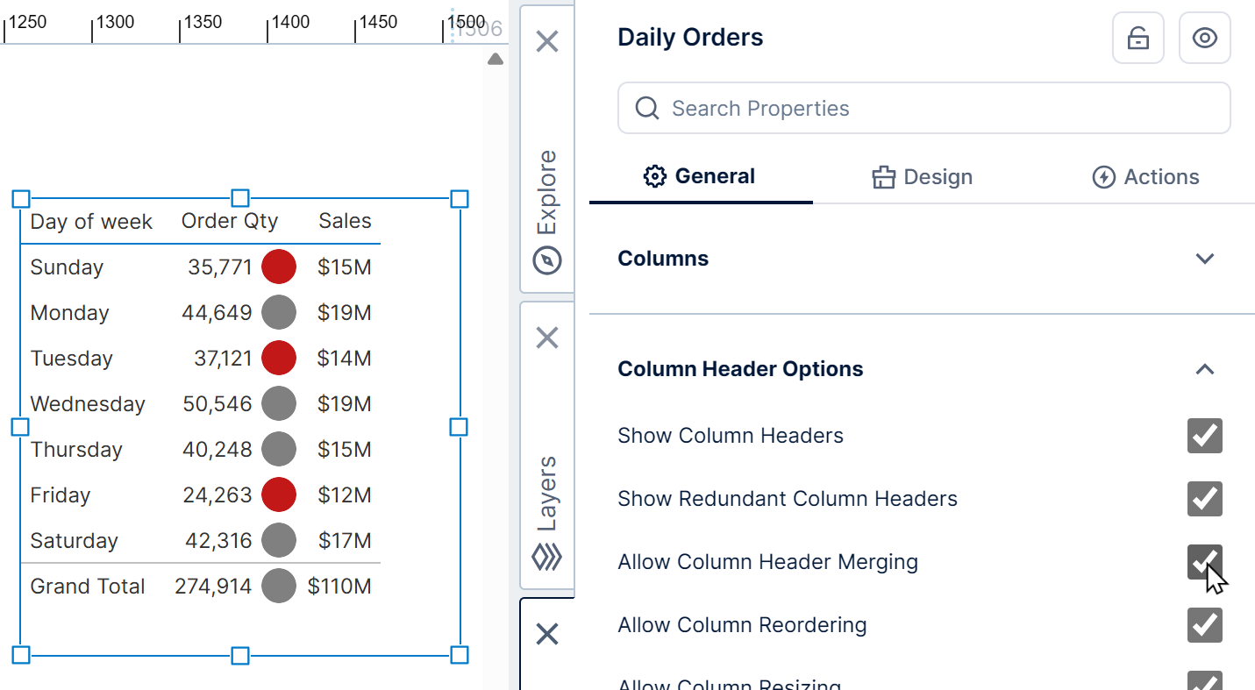Disable Show Column Headers
The height and width of the screenshot is (690, 1255).
click(1204, 436)
